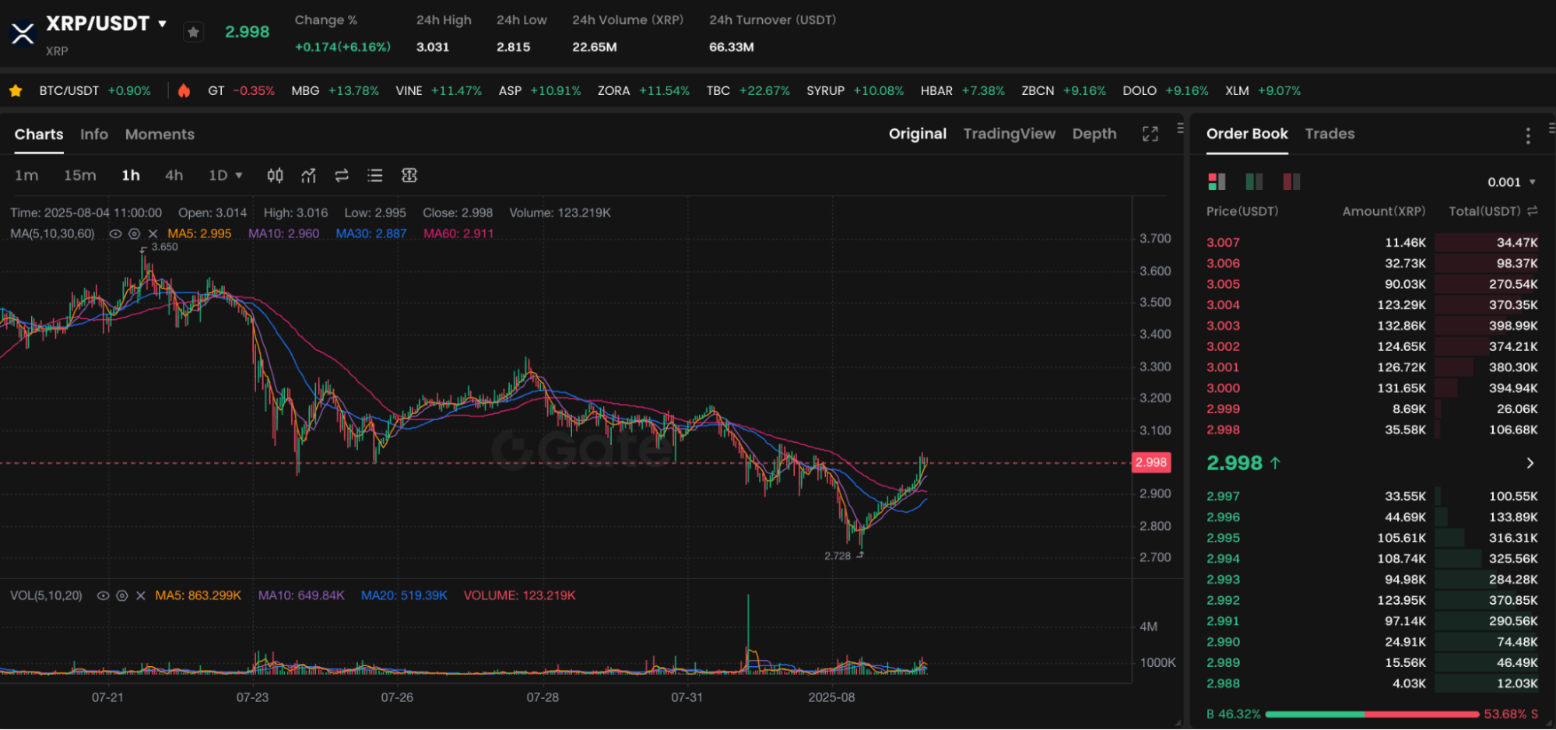Open the XRP/USDT pair selector dropdown

click(x=163, y=23)
